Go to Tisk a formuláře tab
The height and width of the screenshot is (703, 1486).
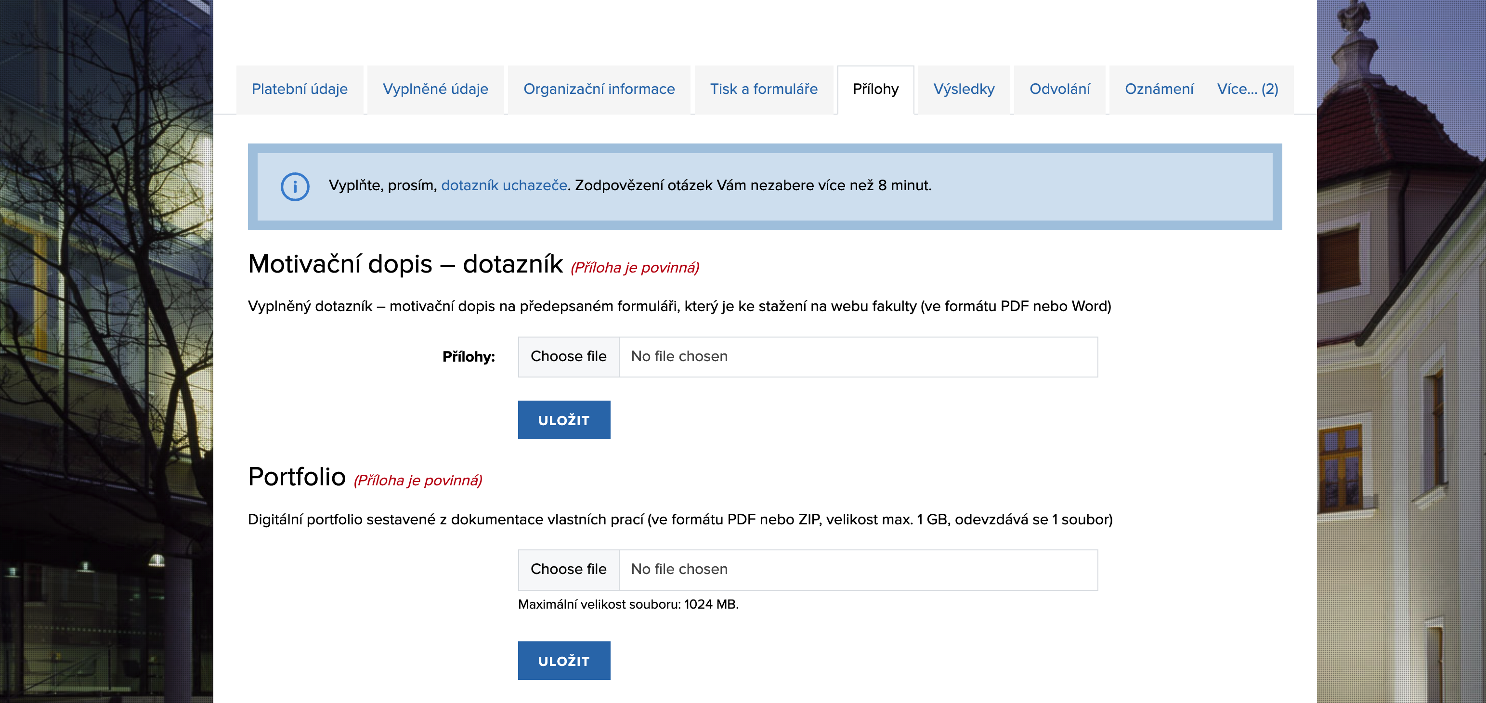763,90
